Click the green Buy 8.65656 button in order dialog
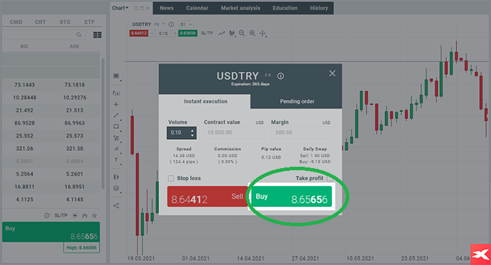491x265 pixels. tap(292, 197)
